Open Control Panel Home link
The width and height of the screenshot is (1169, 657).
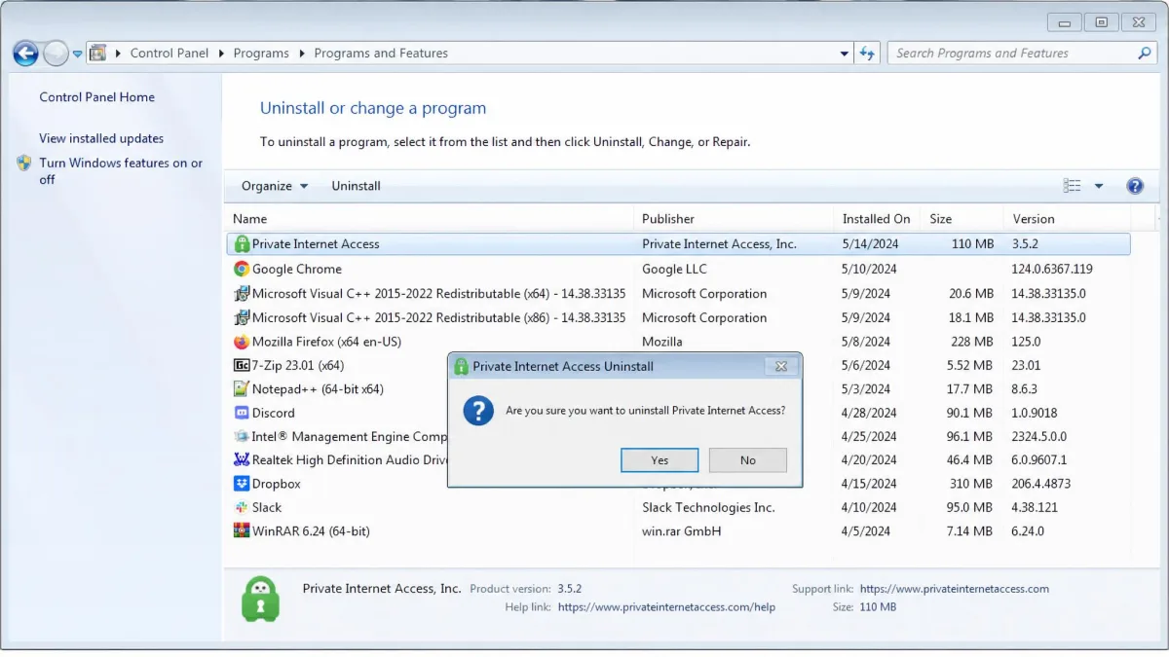[96, 97]
